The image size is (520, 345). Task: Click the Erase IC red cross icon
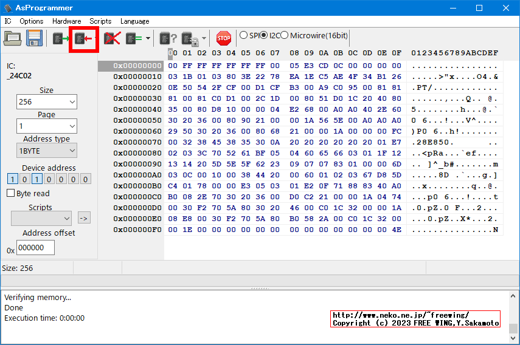pos(111,39)
